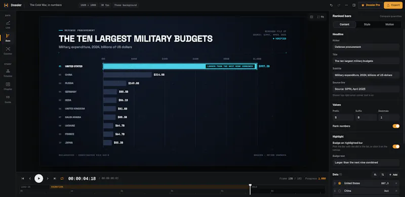Grab the United States row drag handle
405x197 pixels.
pyautogui.click(x=335, y=183)
